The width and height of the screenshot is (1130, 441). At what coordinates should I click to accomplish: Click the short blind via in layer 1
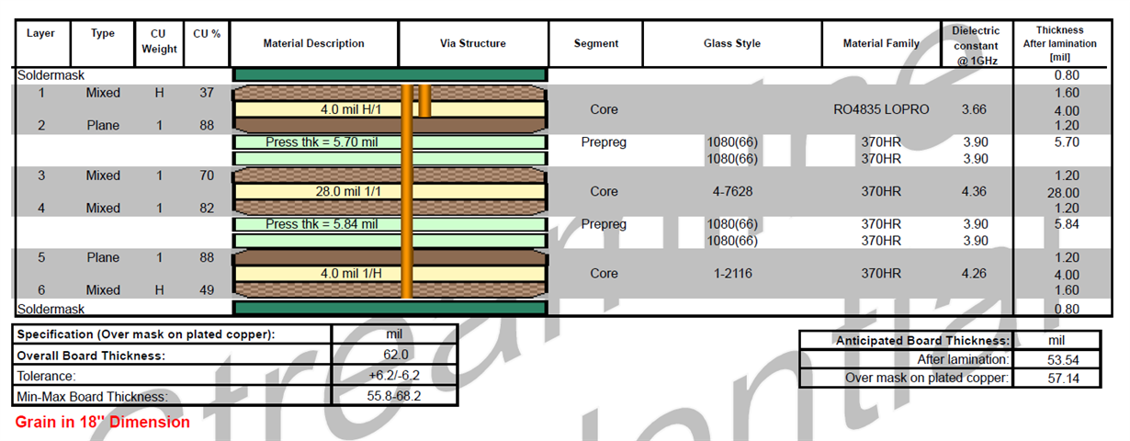[x=425, y=101]
